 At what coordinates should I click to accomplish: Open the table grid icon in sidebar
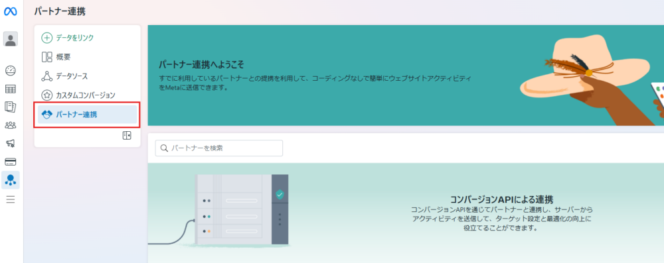(x=11, y=89)
